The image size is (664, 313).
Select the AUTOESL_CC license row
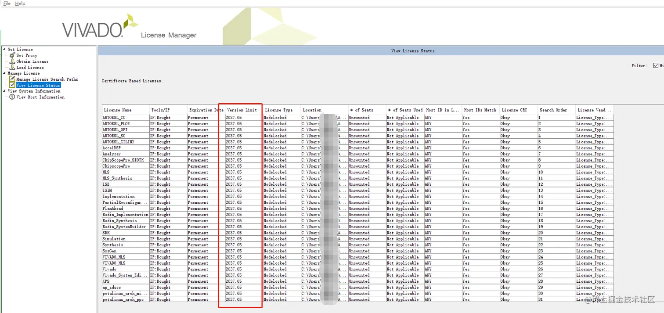tap(357, 118)
